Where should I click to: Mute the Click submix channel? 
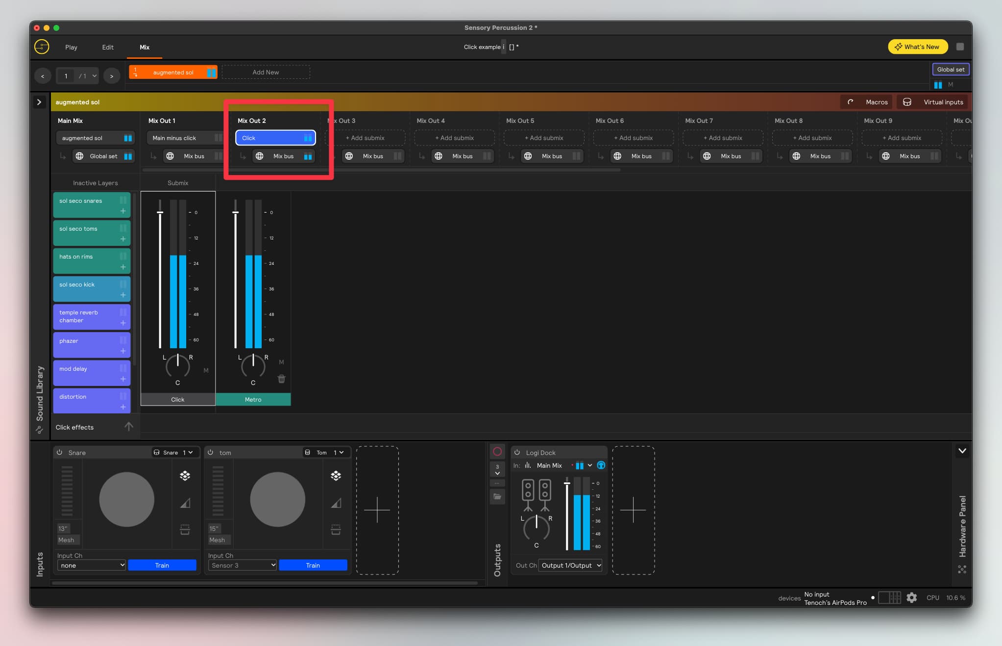coord(206,370)
